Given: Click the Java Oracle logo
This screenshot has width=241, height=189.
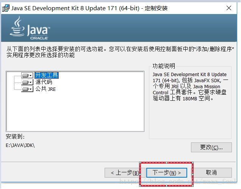Looking at the screenshot, I should point(30,28).
